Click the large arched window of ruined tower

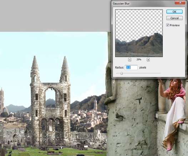coord(50,97)
